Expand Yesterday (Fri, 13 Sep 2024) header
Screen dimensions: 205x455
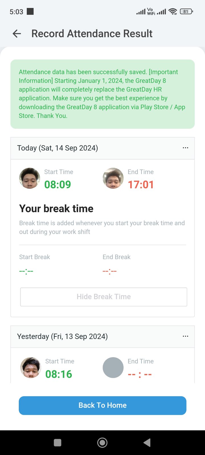[62, 336]
